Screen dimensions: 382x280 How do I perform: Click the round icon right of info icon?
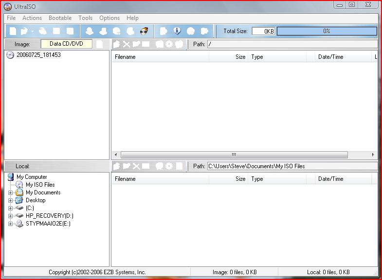(x=191, y=31)
